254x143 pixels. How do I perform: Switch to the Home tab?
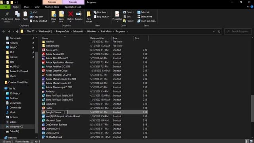(16, 7)
